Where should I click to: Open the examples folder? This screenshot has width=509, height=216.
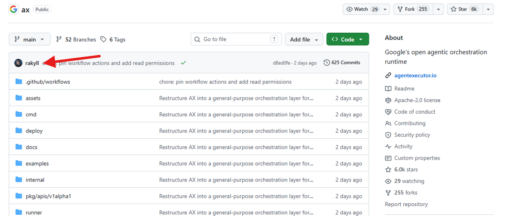tap(37, 163)
